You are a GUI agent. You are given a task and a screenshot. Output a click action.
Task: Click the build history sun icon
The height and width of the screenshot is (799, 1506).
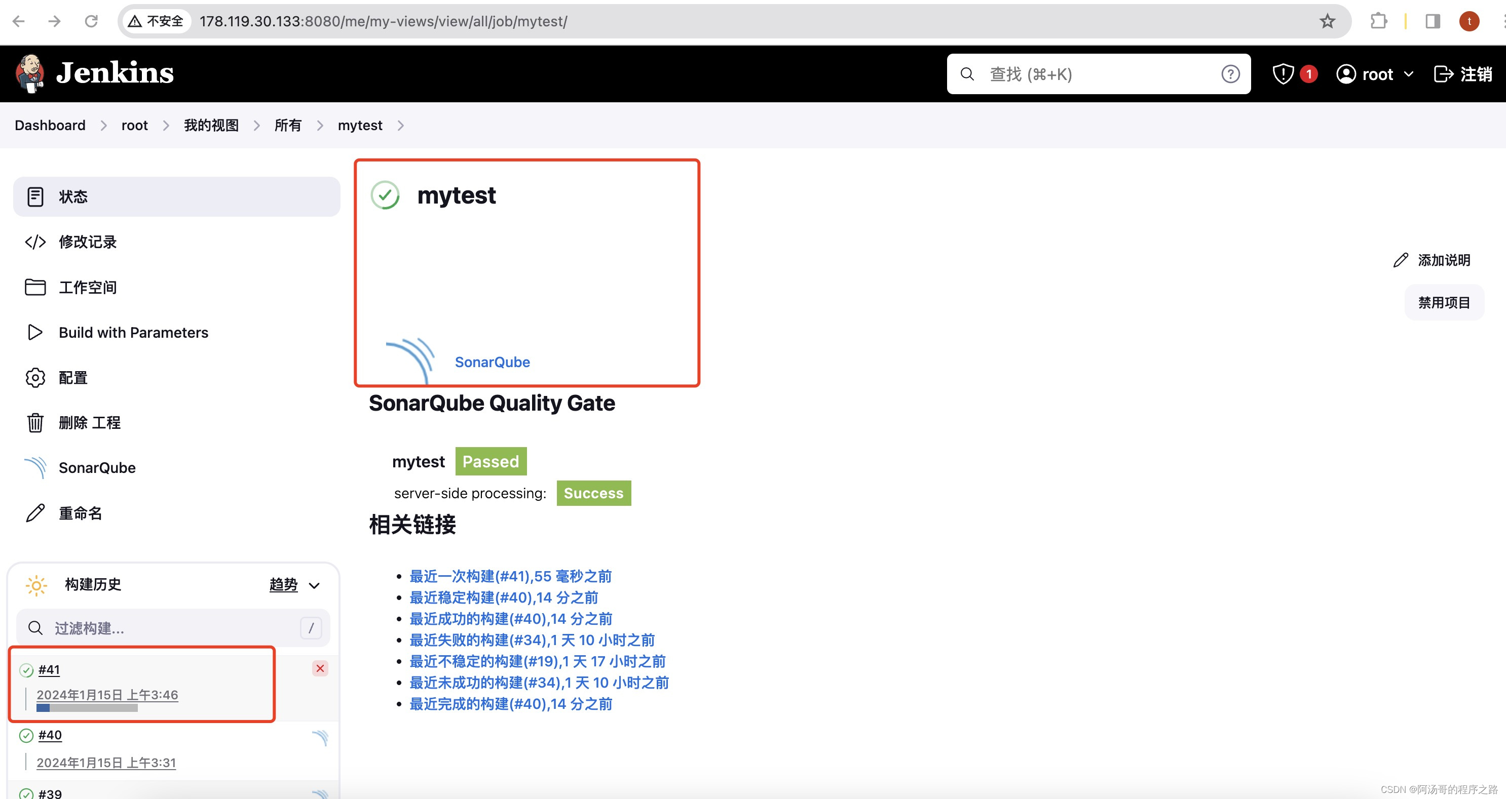(x=36, y=584)
